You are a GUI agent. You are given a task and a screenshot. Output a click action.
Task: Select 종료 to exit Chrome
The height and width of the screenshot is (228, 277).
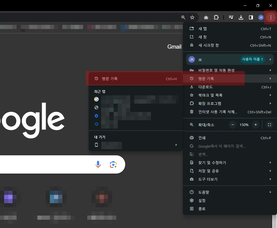click(230, 209)
